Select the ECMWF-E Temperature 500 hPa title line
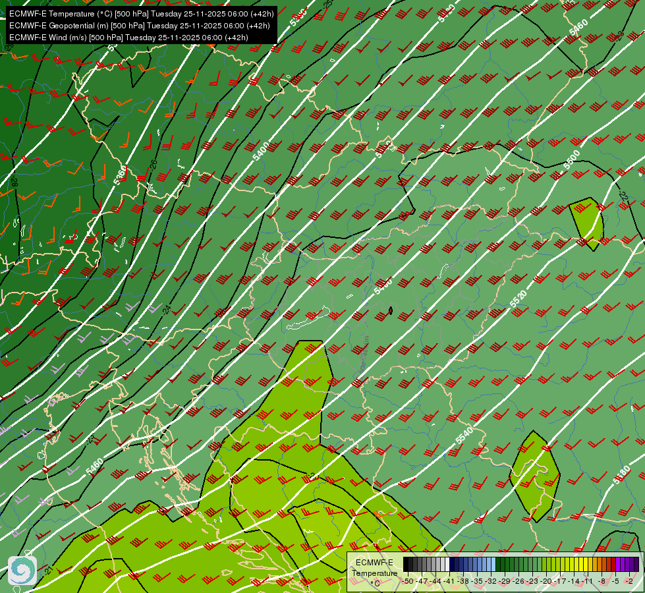This screenshot has height=593, width=645. coord(141,14)
